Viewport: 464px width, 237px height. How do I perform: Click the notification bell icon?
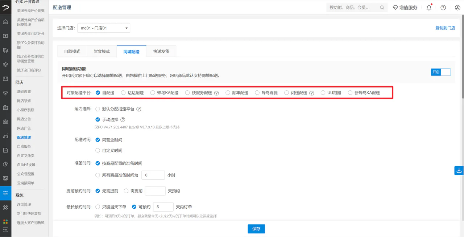[x=429, y=8]
